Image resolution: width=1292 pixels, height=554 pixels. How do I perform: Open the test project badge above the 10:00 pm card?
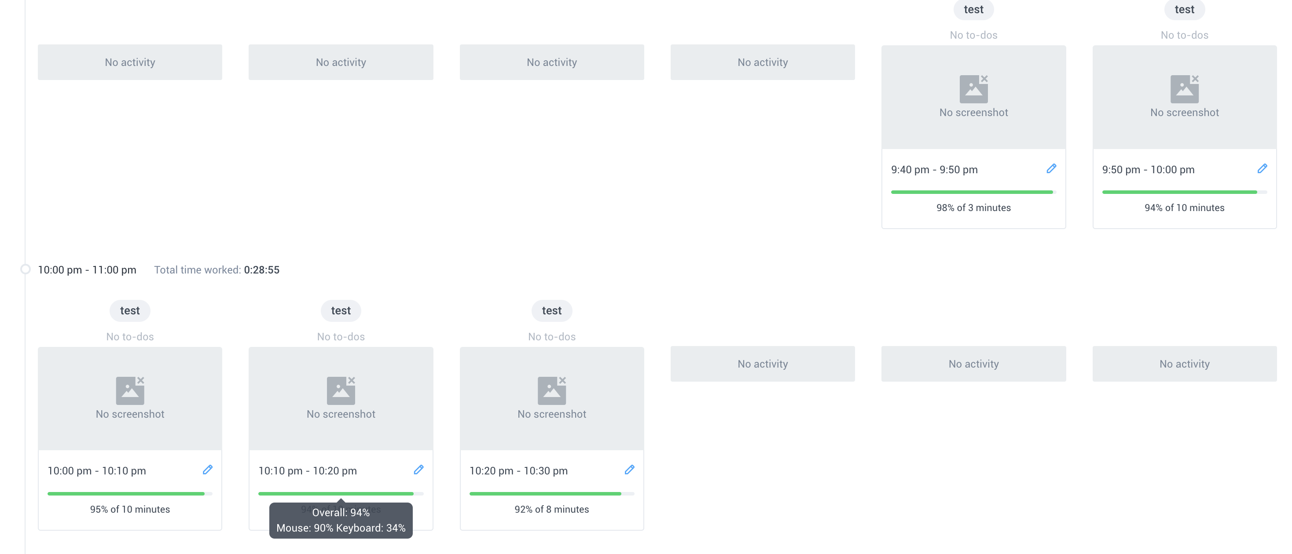pyautogui.click(x=129, y=310)
